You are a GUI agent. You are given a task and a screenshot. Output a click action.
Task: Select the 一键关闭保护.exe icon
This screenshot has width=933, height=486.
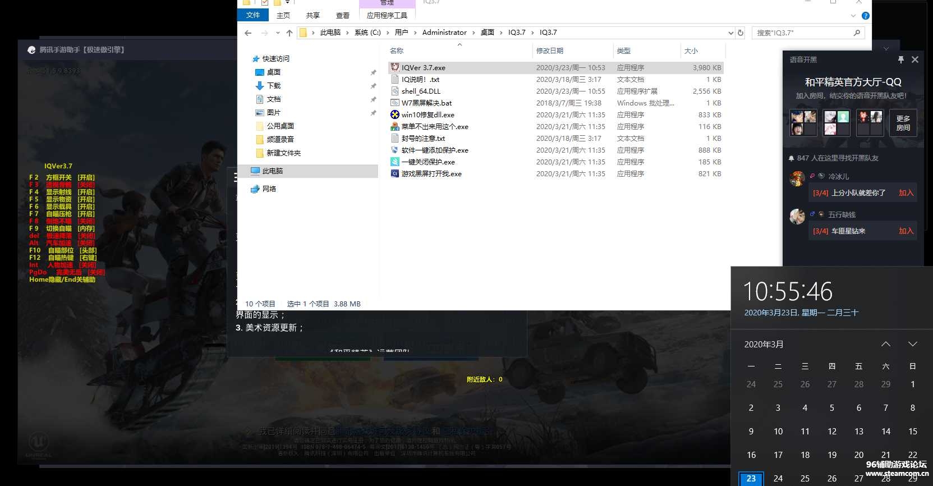coord(395,162)
